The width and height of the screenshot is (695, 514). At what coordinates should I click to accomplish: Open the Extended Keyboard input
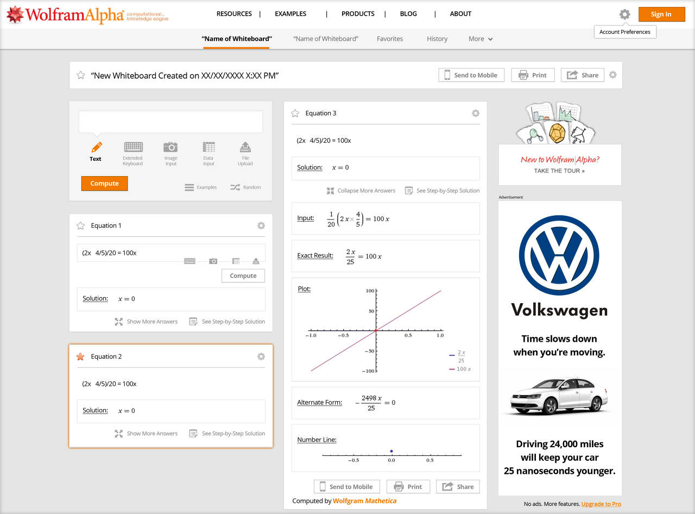tap(133, 154)
